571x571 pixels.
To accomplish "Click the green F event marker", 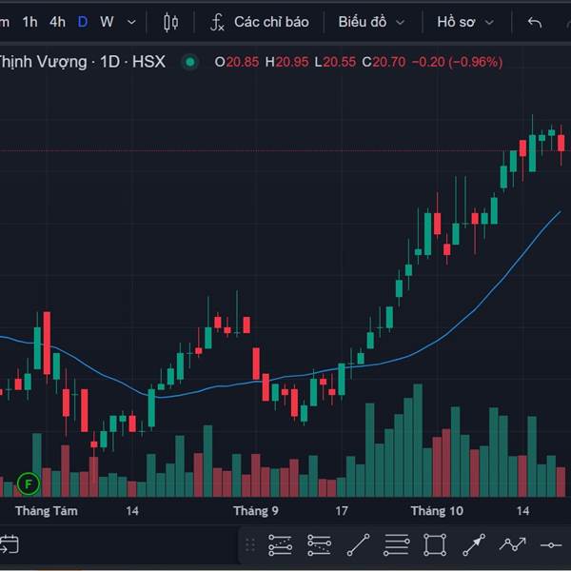I will [x=29, y=484].
